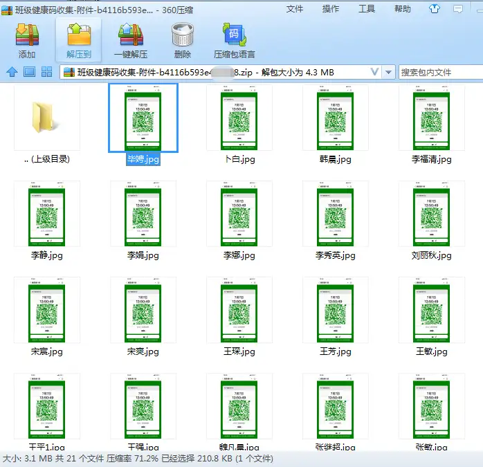Select the 宋爽.jpg thumbnail
The width and height of the screenshot is (483, 467).
tap(143, 310)
